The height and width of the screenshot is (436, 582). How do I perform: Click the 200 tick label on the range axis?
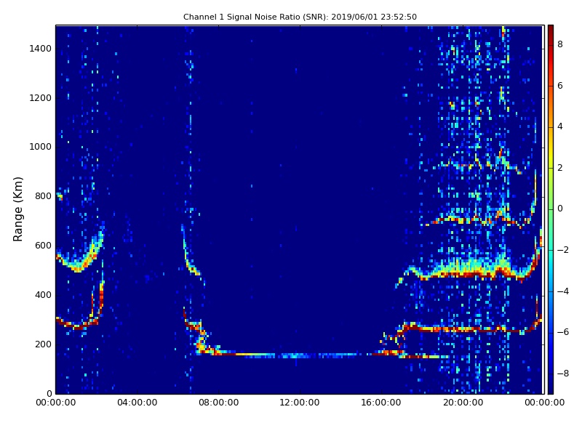pos(43,344)
